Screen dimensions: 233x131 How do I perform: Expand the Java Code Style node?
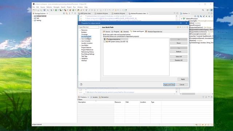80,39
